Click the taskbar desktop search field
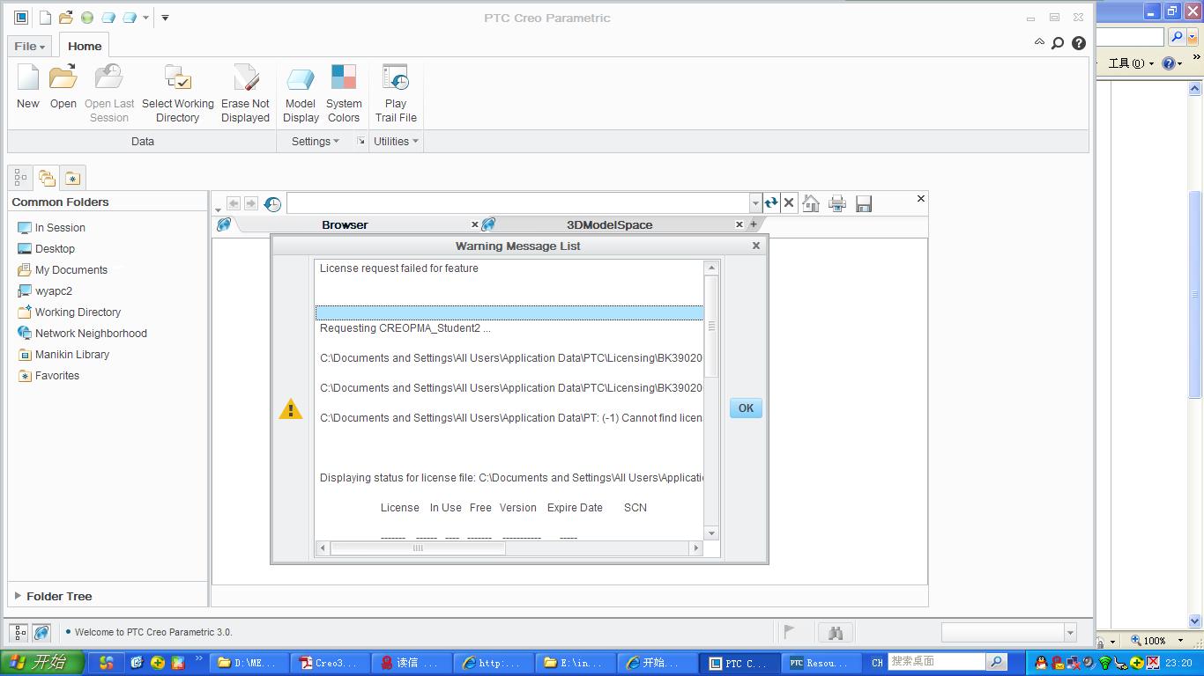The width and height of the screenshot is (1204, 676). (x=936, y=661)
